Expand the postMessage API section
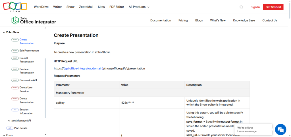This screenshot has width=291, height=137. [x=19, y=121]
